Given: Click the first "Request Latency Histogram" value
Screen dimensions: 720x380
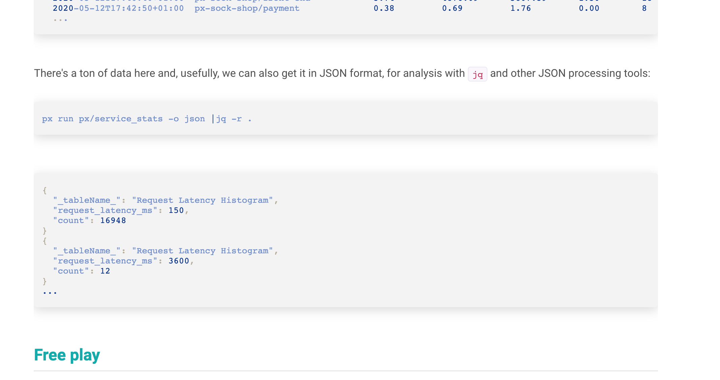Looking at the screenshot, I should tap(202, 200).
